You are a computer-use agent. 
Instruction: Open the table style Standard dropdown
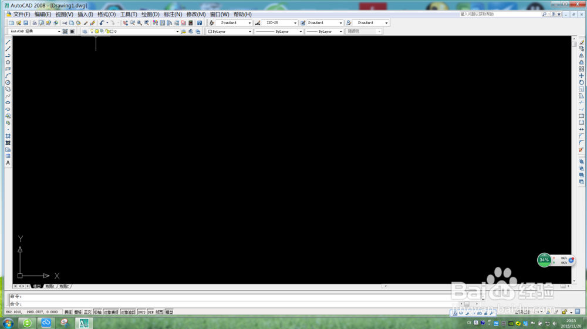point(340,23)
